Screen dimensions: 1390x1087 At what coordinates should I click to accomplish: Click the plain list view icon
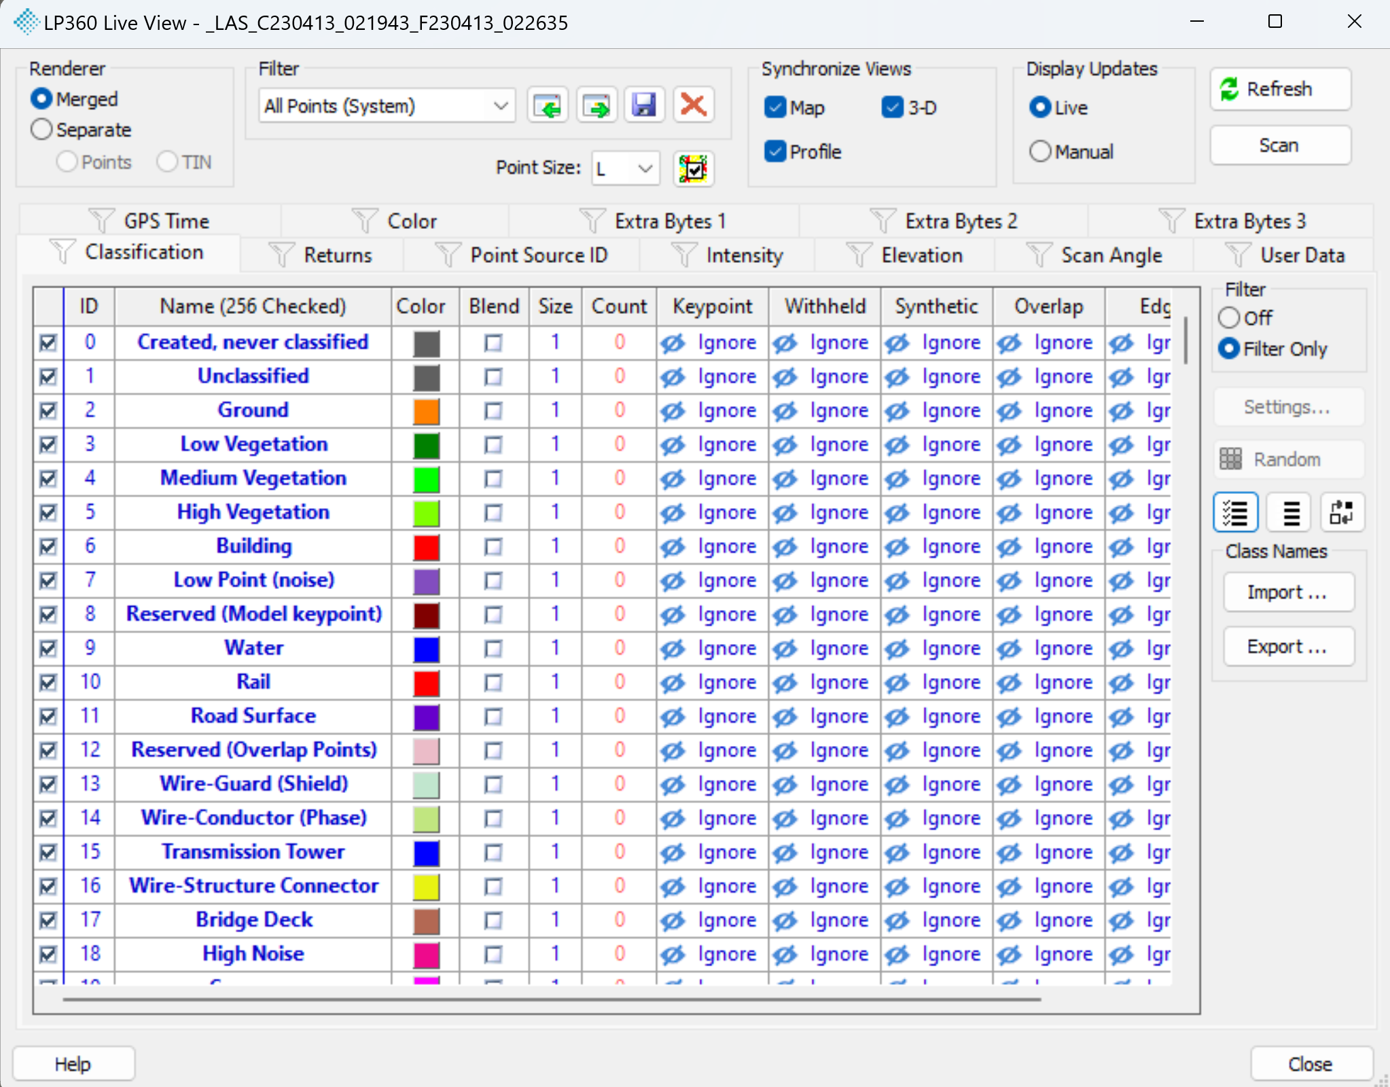click(1290, 512)
